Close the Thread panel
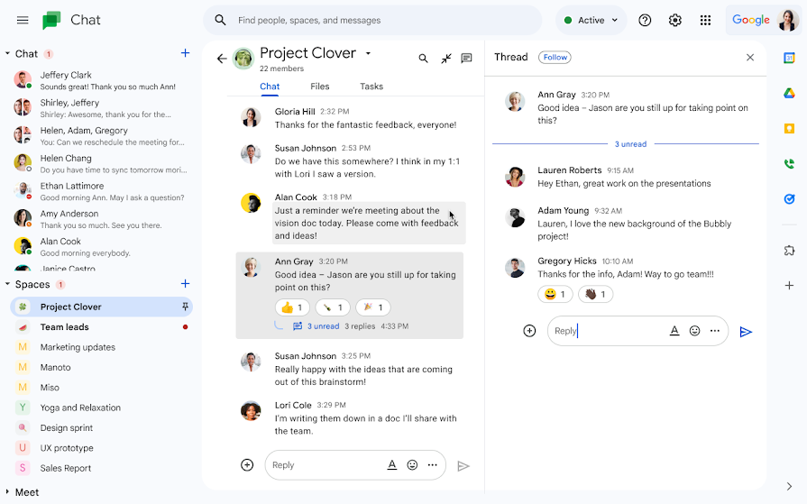Viewport: 807px width, 504px height. coord(750,57)
